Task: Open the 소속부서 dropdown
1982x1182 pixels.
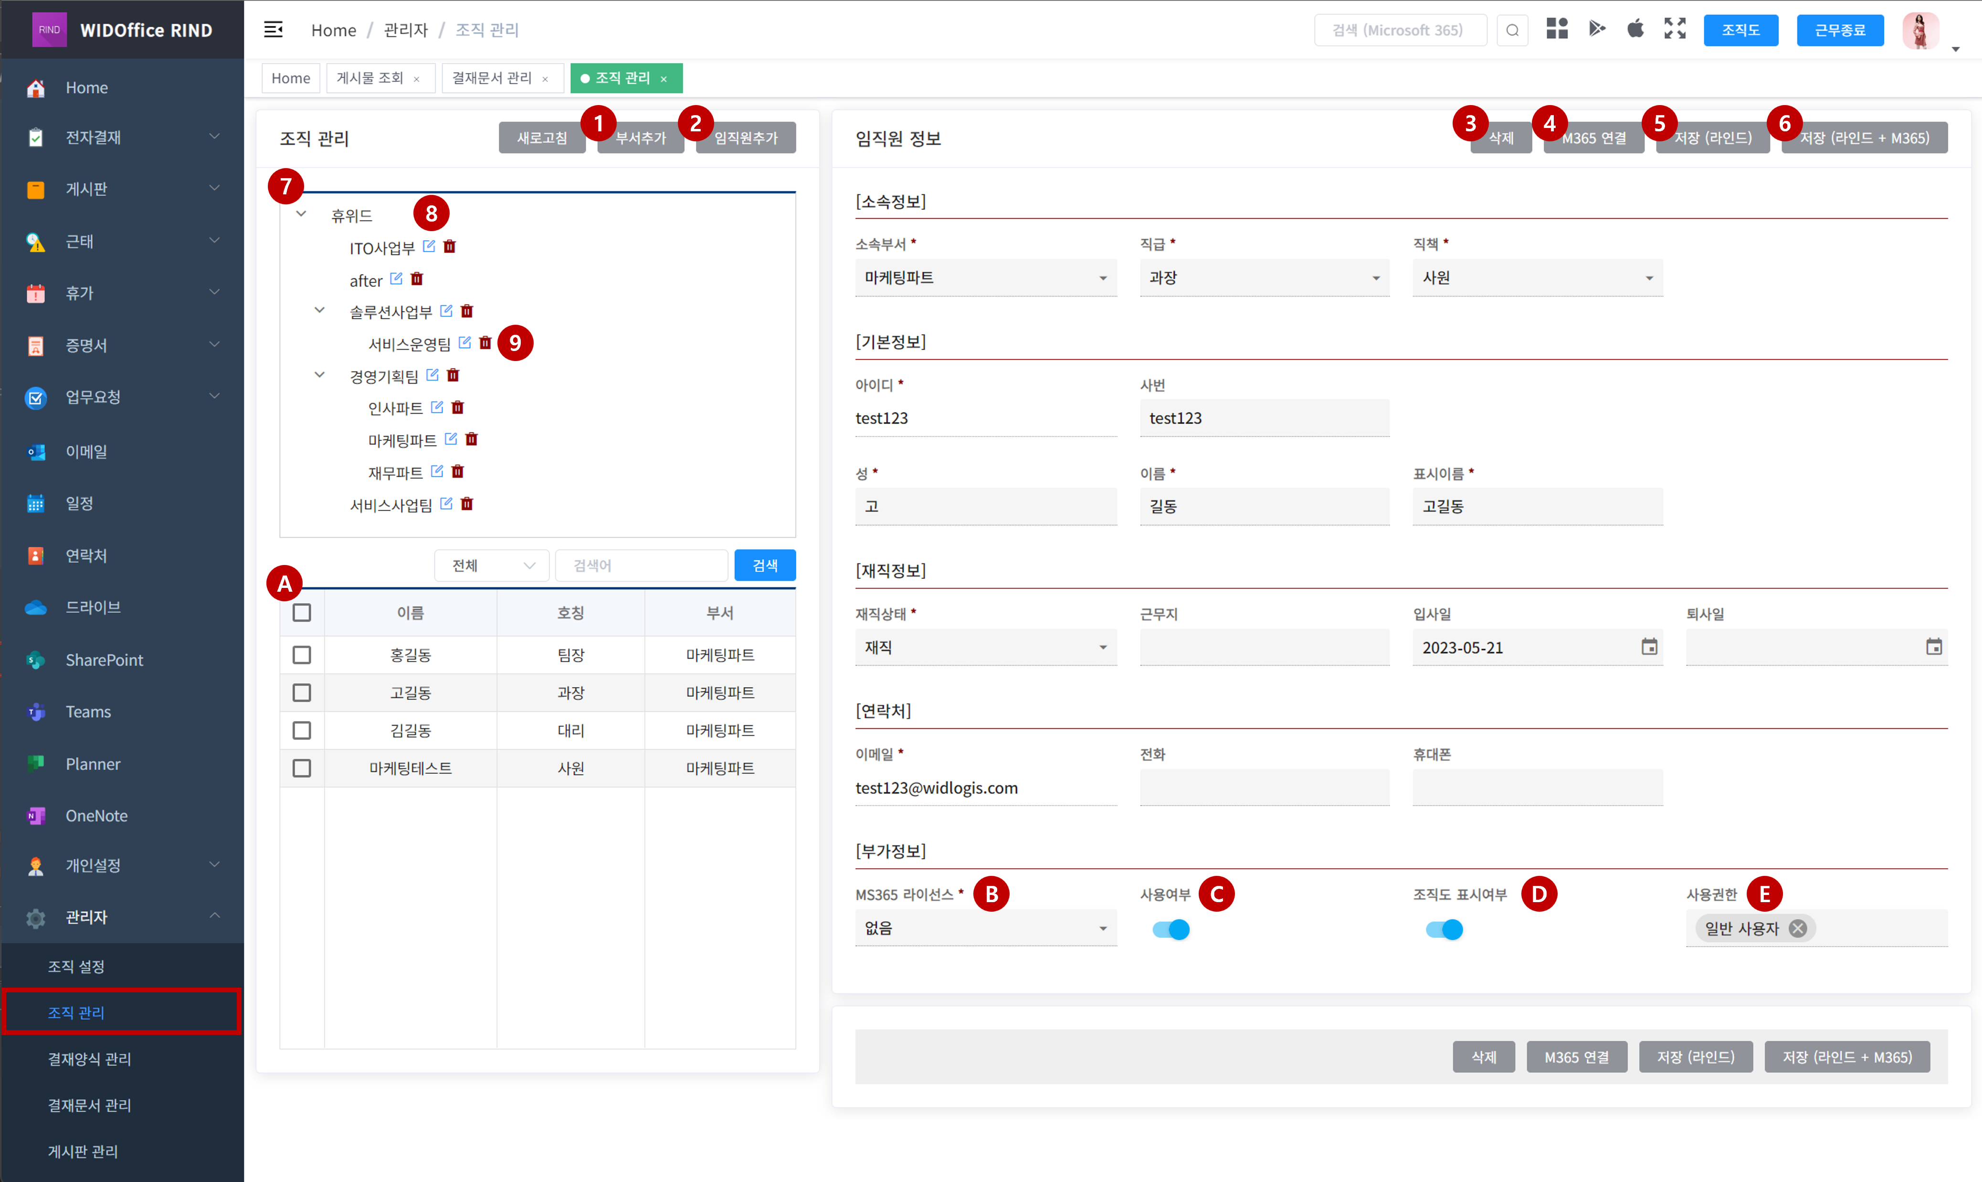Action: coord(985,278)
